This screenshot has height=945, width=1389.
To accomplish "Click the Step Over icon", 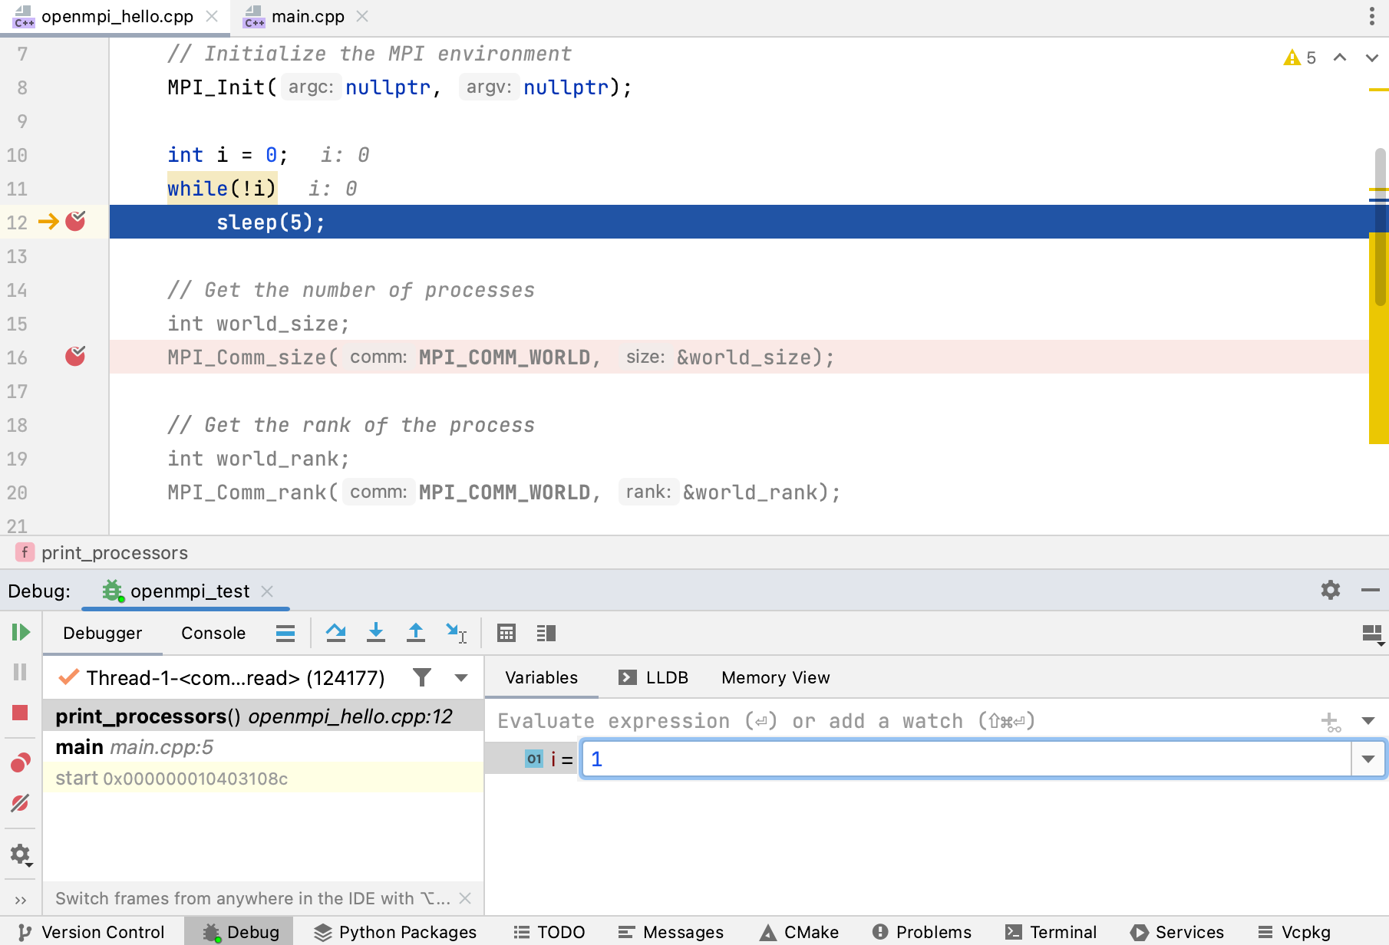I will pyautogui.click(x=335, y=633).
